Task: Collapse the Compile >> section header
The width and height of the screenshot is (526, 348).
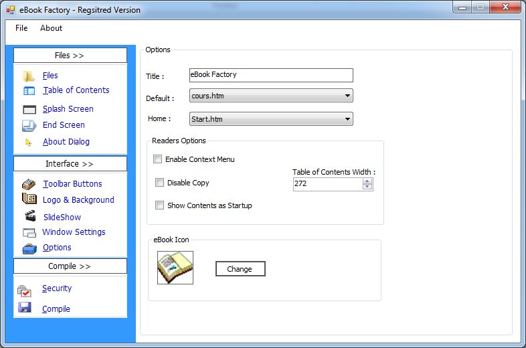Action: (70, 266)
